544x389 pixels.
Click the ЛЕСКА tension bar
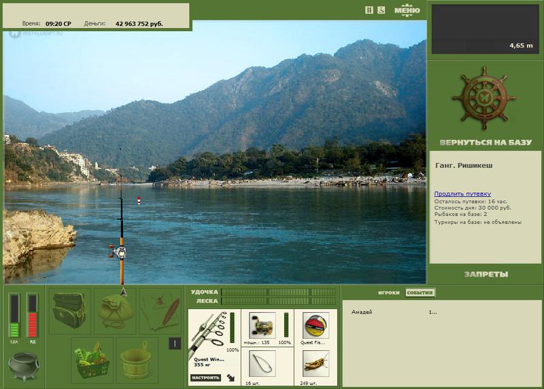279,301
